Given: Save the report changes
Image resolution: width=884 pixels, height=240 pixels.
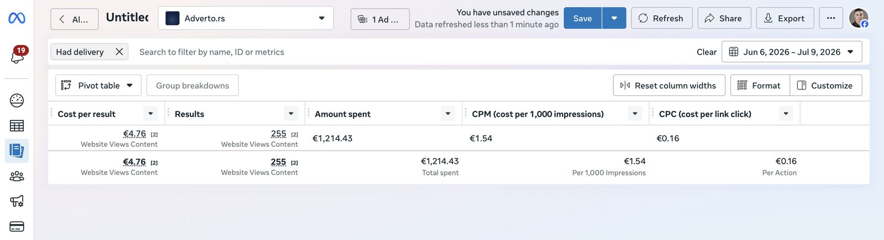Looking at the screenshot, I should (x=582, y=18).
